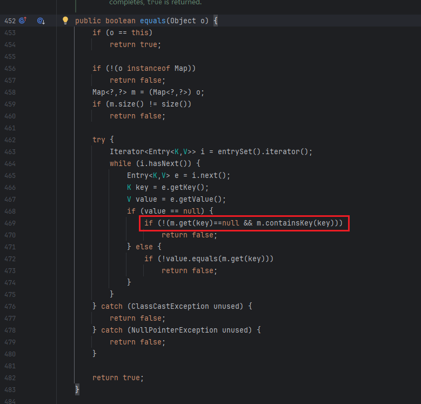Image resolution: width=421 pixels, height=404 pixels.
Task: Click the overrides-method gutter icon with up arrow
Action: tap(23, 21)
